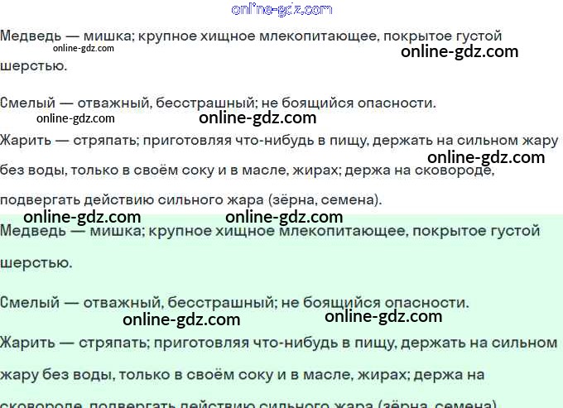This screenshot has width=563, height=408.
Task: Click online-gdz.com watermark below green-section "опасности"
Action: tap(383, 316)
